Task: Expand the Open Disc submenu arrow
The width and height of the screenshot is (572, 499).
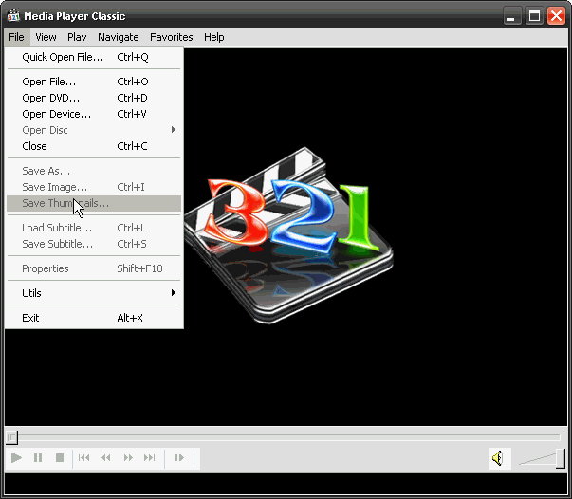Action: pos(174,130)
